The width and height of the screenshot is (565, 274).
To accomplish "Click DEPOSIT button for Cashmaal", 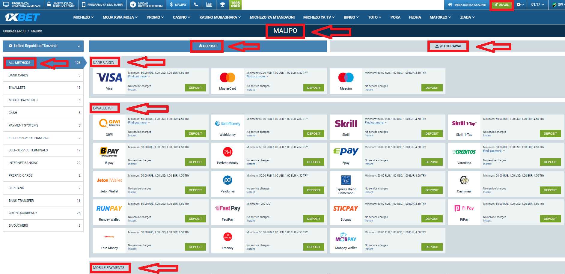I will click(x=550, y=190).
